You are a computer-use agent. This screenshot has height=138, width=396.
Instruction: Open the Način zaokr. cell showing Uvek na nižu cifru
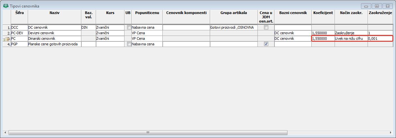coord(351,38)
